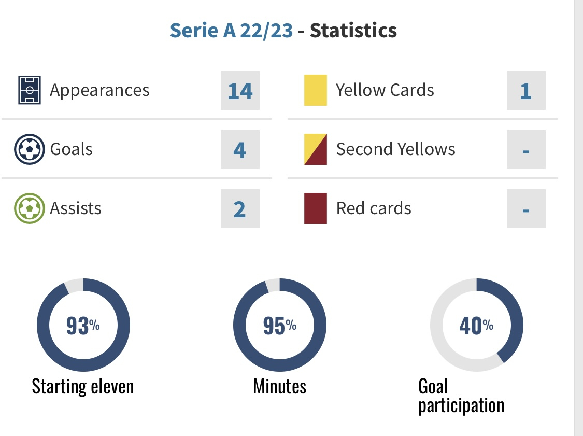Image resolution: width=583 pixels, height=436 pixels.
Task: Open the Serie A 22/23 link
Action: pyautogui.click(x=231, y=31)
